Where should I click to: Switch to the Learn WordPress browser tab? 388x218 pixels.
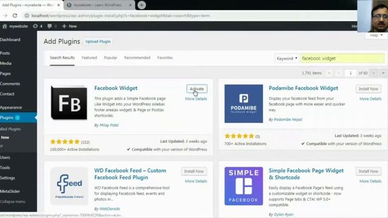(99, 5)
